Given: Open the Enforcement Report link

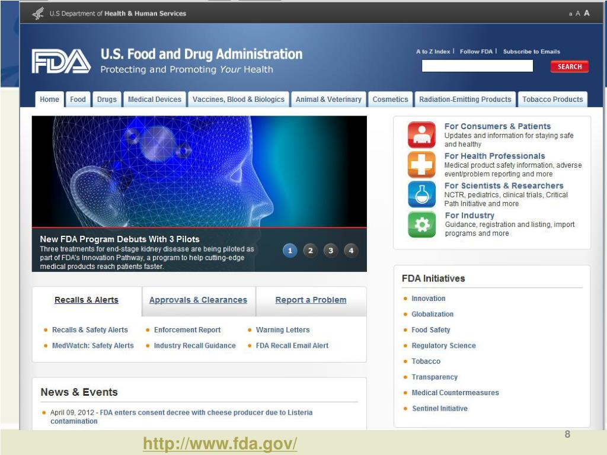Looking at the screenshot, I should pos(187,329).
